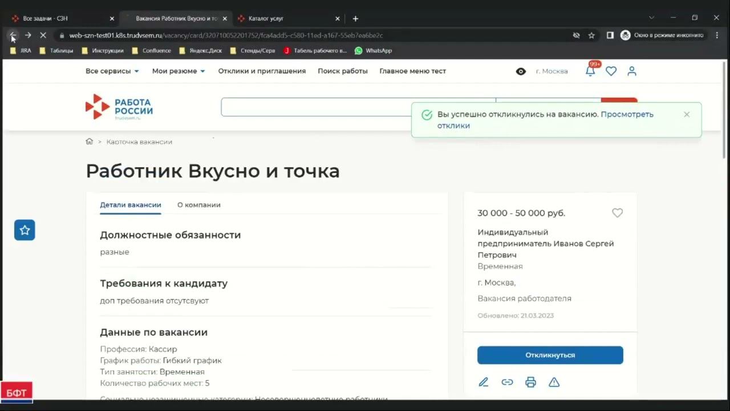Click the Работа России logo

coord(119,107)
